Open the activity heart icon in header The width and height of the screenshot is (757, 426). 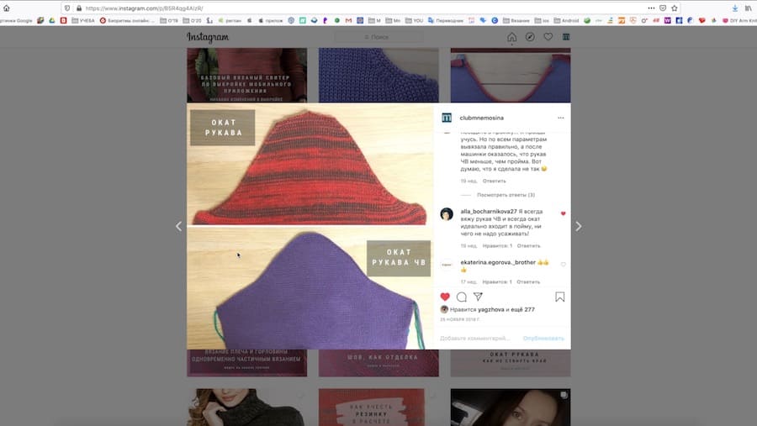pos(548,37)
